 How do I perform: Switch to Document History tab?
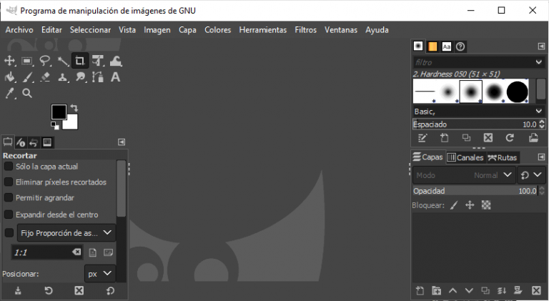click(x=460, y=46)
